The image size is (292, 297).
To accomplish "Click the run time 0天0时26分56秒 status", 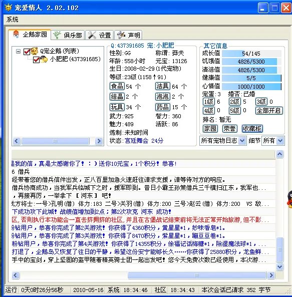I will tap(42, 290).
